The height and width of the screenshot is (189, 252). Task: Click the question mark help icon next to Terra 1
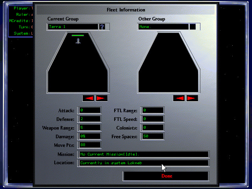[102, 27]
